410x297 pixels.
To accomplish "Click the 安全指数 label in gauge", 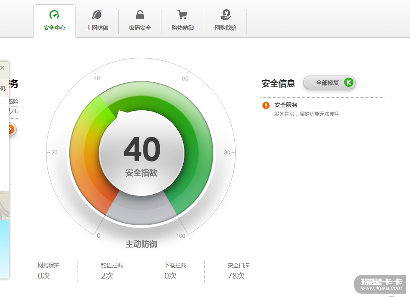I will [x=141, y=173].
